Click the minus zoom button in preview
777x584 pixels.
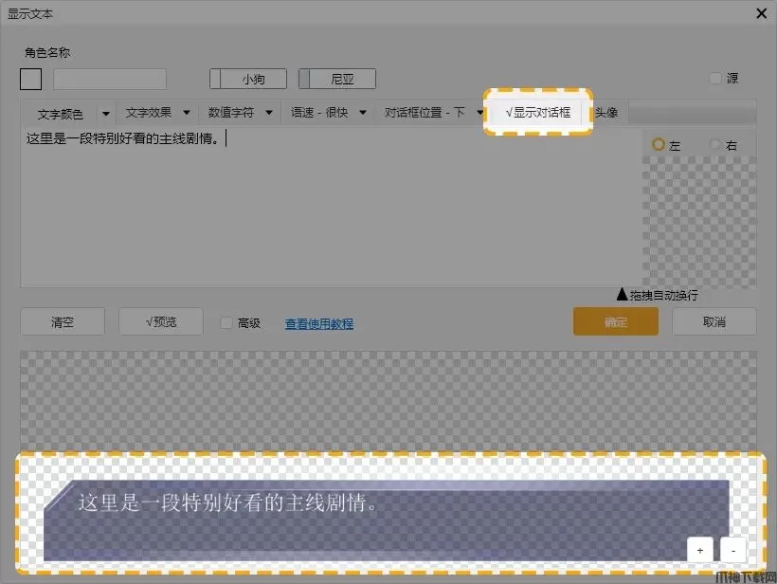732,550
